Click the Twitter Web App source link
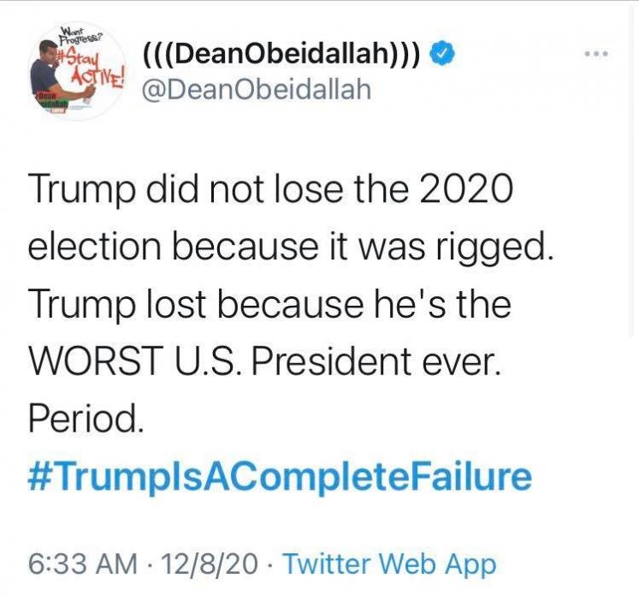 click(389, 564)
